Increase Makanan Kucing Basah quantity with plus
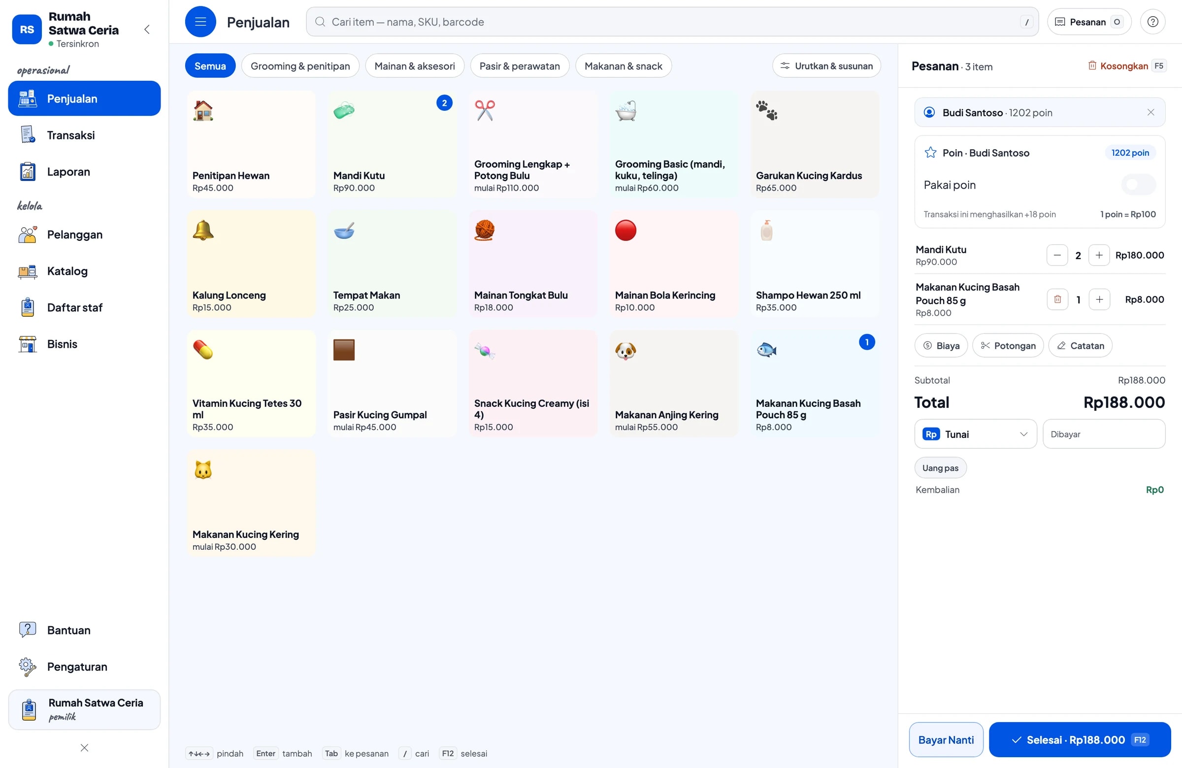 coord(1099,300)
